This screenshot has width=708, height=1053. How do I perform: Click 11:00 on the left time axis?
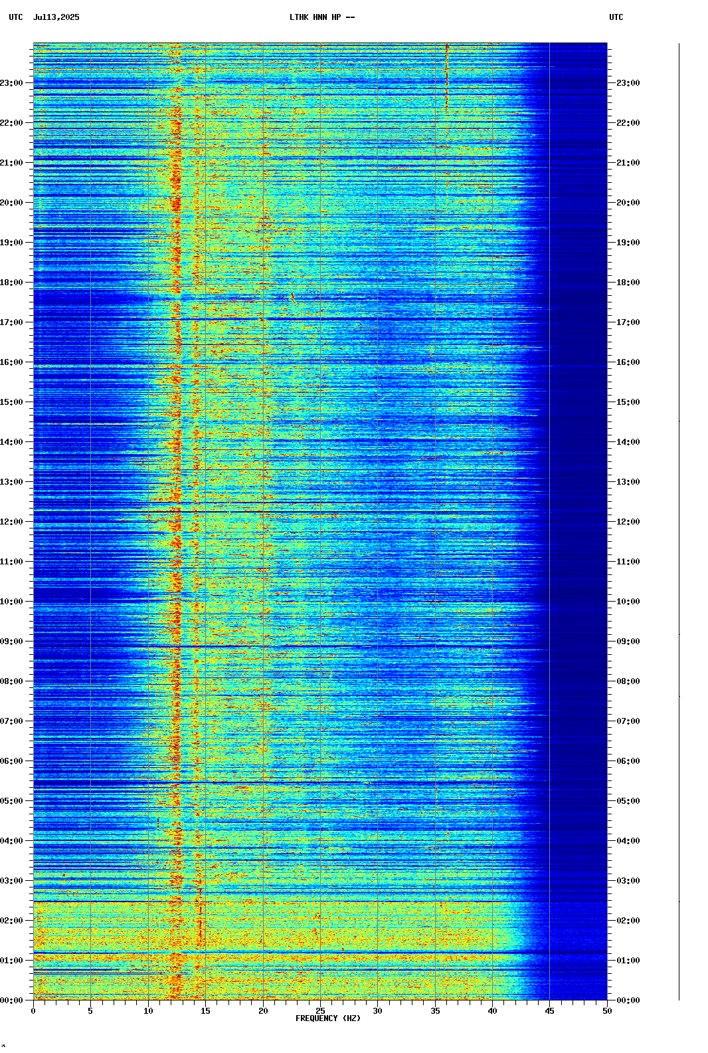click(x=11, y=562)
